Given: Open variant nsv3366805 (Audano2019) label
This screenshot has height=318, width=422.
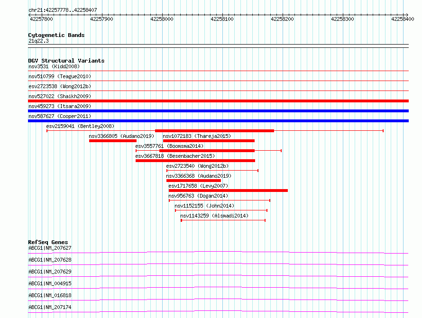Looking at the screenshot, I should click(x=121, y=136).
